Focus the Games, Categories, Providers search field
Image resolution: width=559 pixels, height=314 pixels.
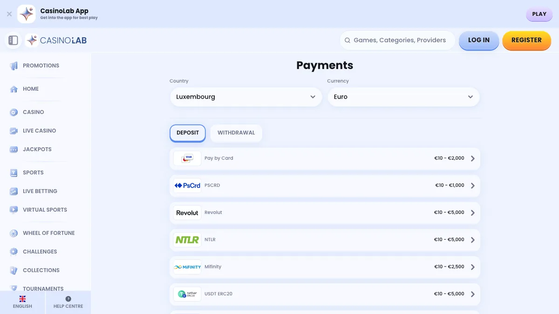tap(397, 40)
